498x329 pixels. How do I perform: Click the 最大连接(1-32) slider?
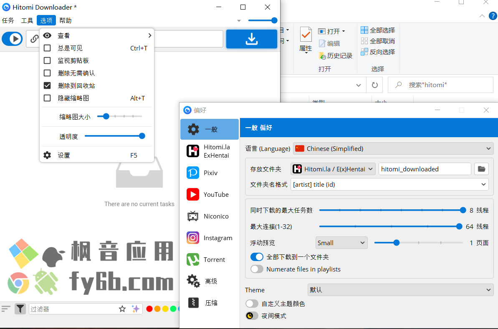[x=391, y=226]
